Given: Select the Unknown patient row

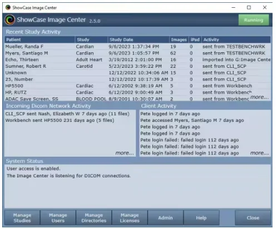Looking at the screenshot, I should (137, 73).
